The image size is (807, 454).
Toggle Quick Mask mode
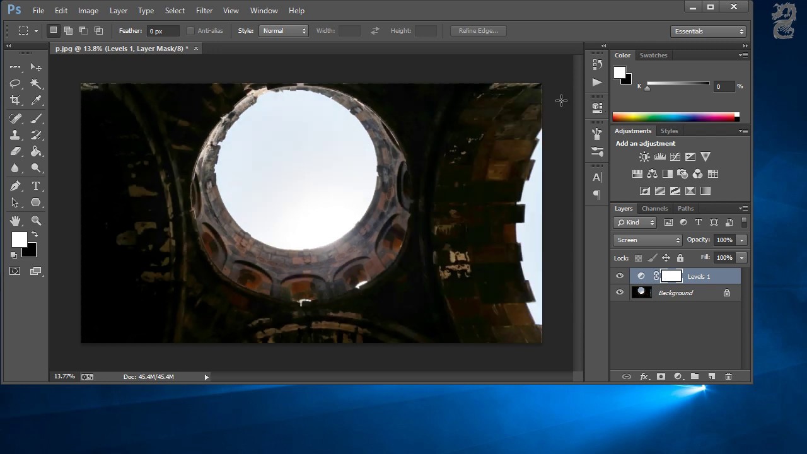[x=15, y=271]
